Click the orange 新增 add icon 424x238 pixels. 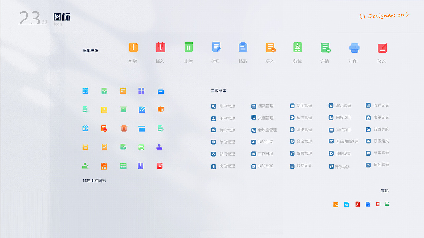[133, 47]
